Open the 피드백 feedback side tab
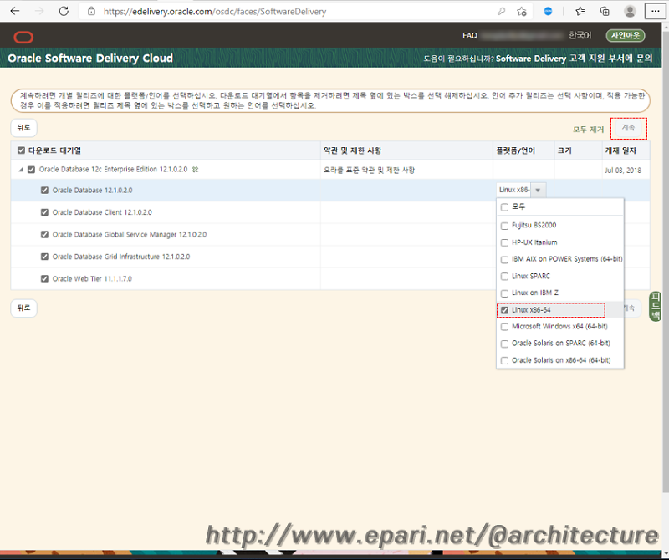This screenshot has width=669, height=560. pyautogui.click(x=656, y=306)
